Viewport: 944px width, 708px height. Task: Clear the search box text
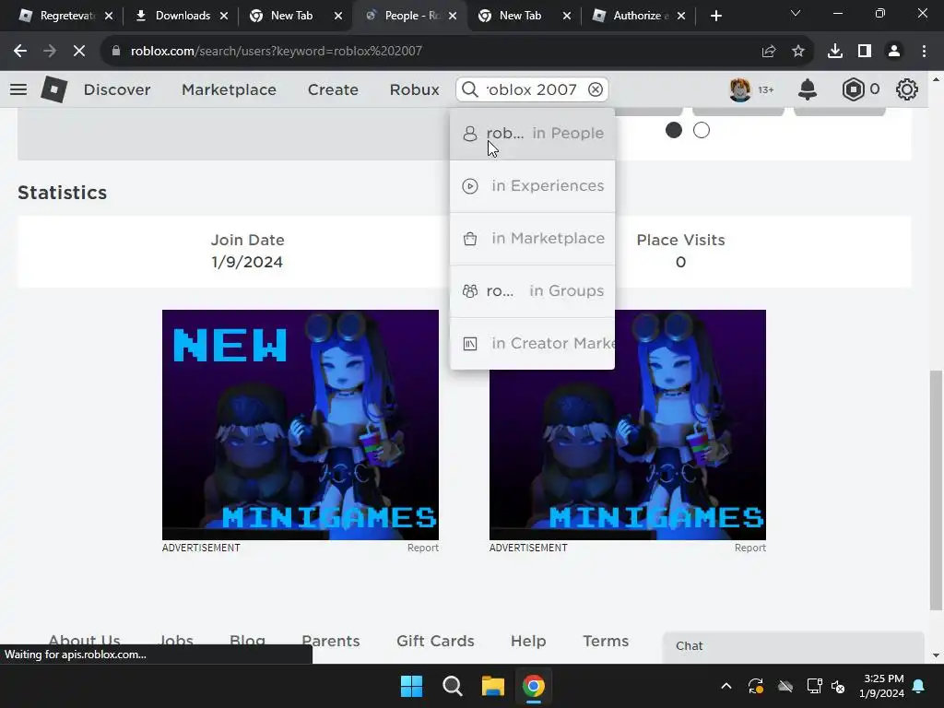click(x=596, y=89)
